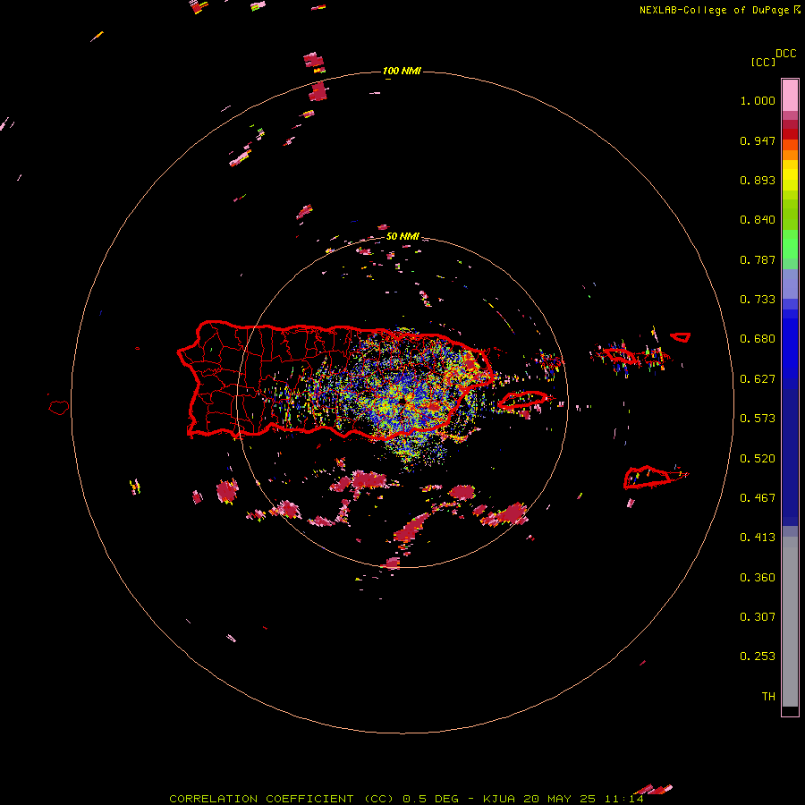Select the 0.893 scale value

point(758,180)
